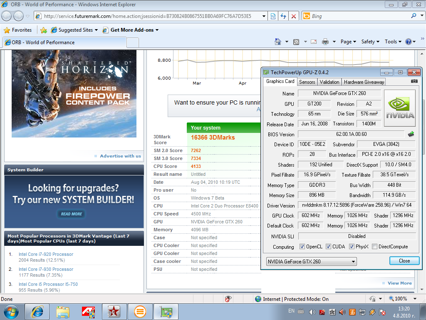Click the Refresh page icon
The height and width of the screenshot is (320, 426).
(283, 16)
